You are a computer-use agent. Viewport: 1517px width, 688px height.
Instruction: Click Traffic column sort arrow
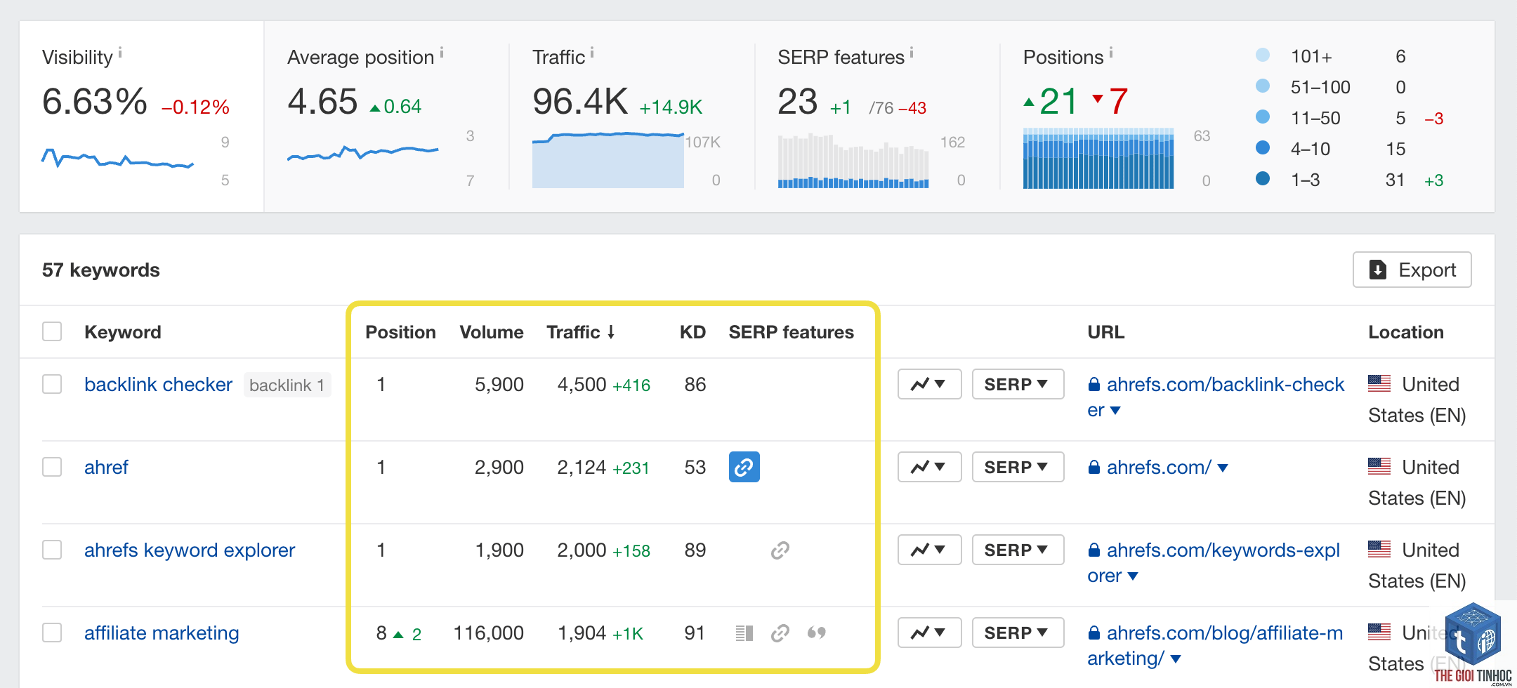point(611,332)
